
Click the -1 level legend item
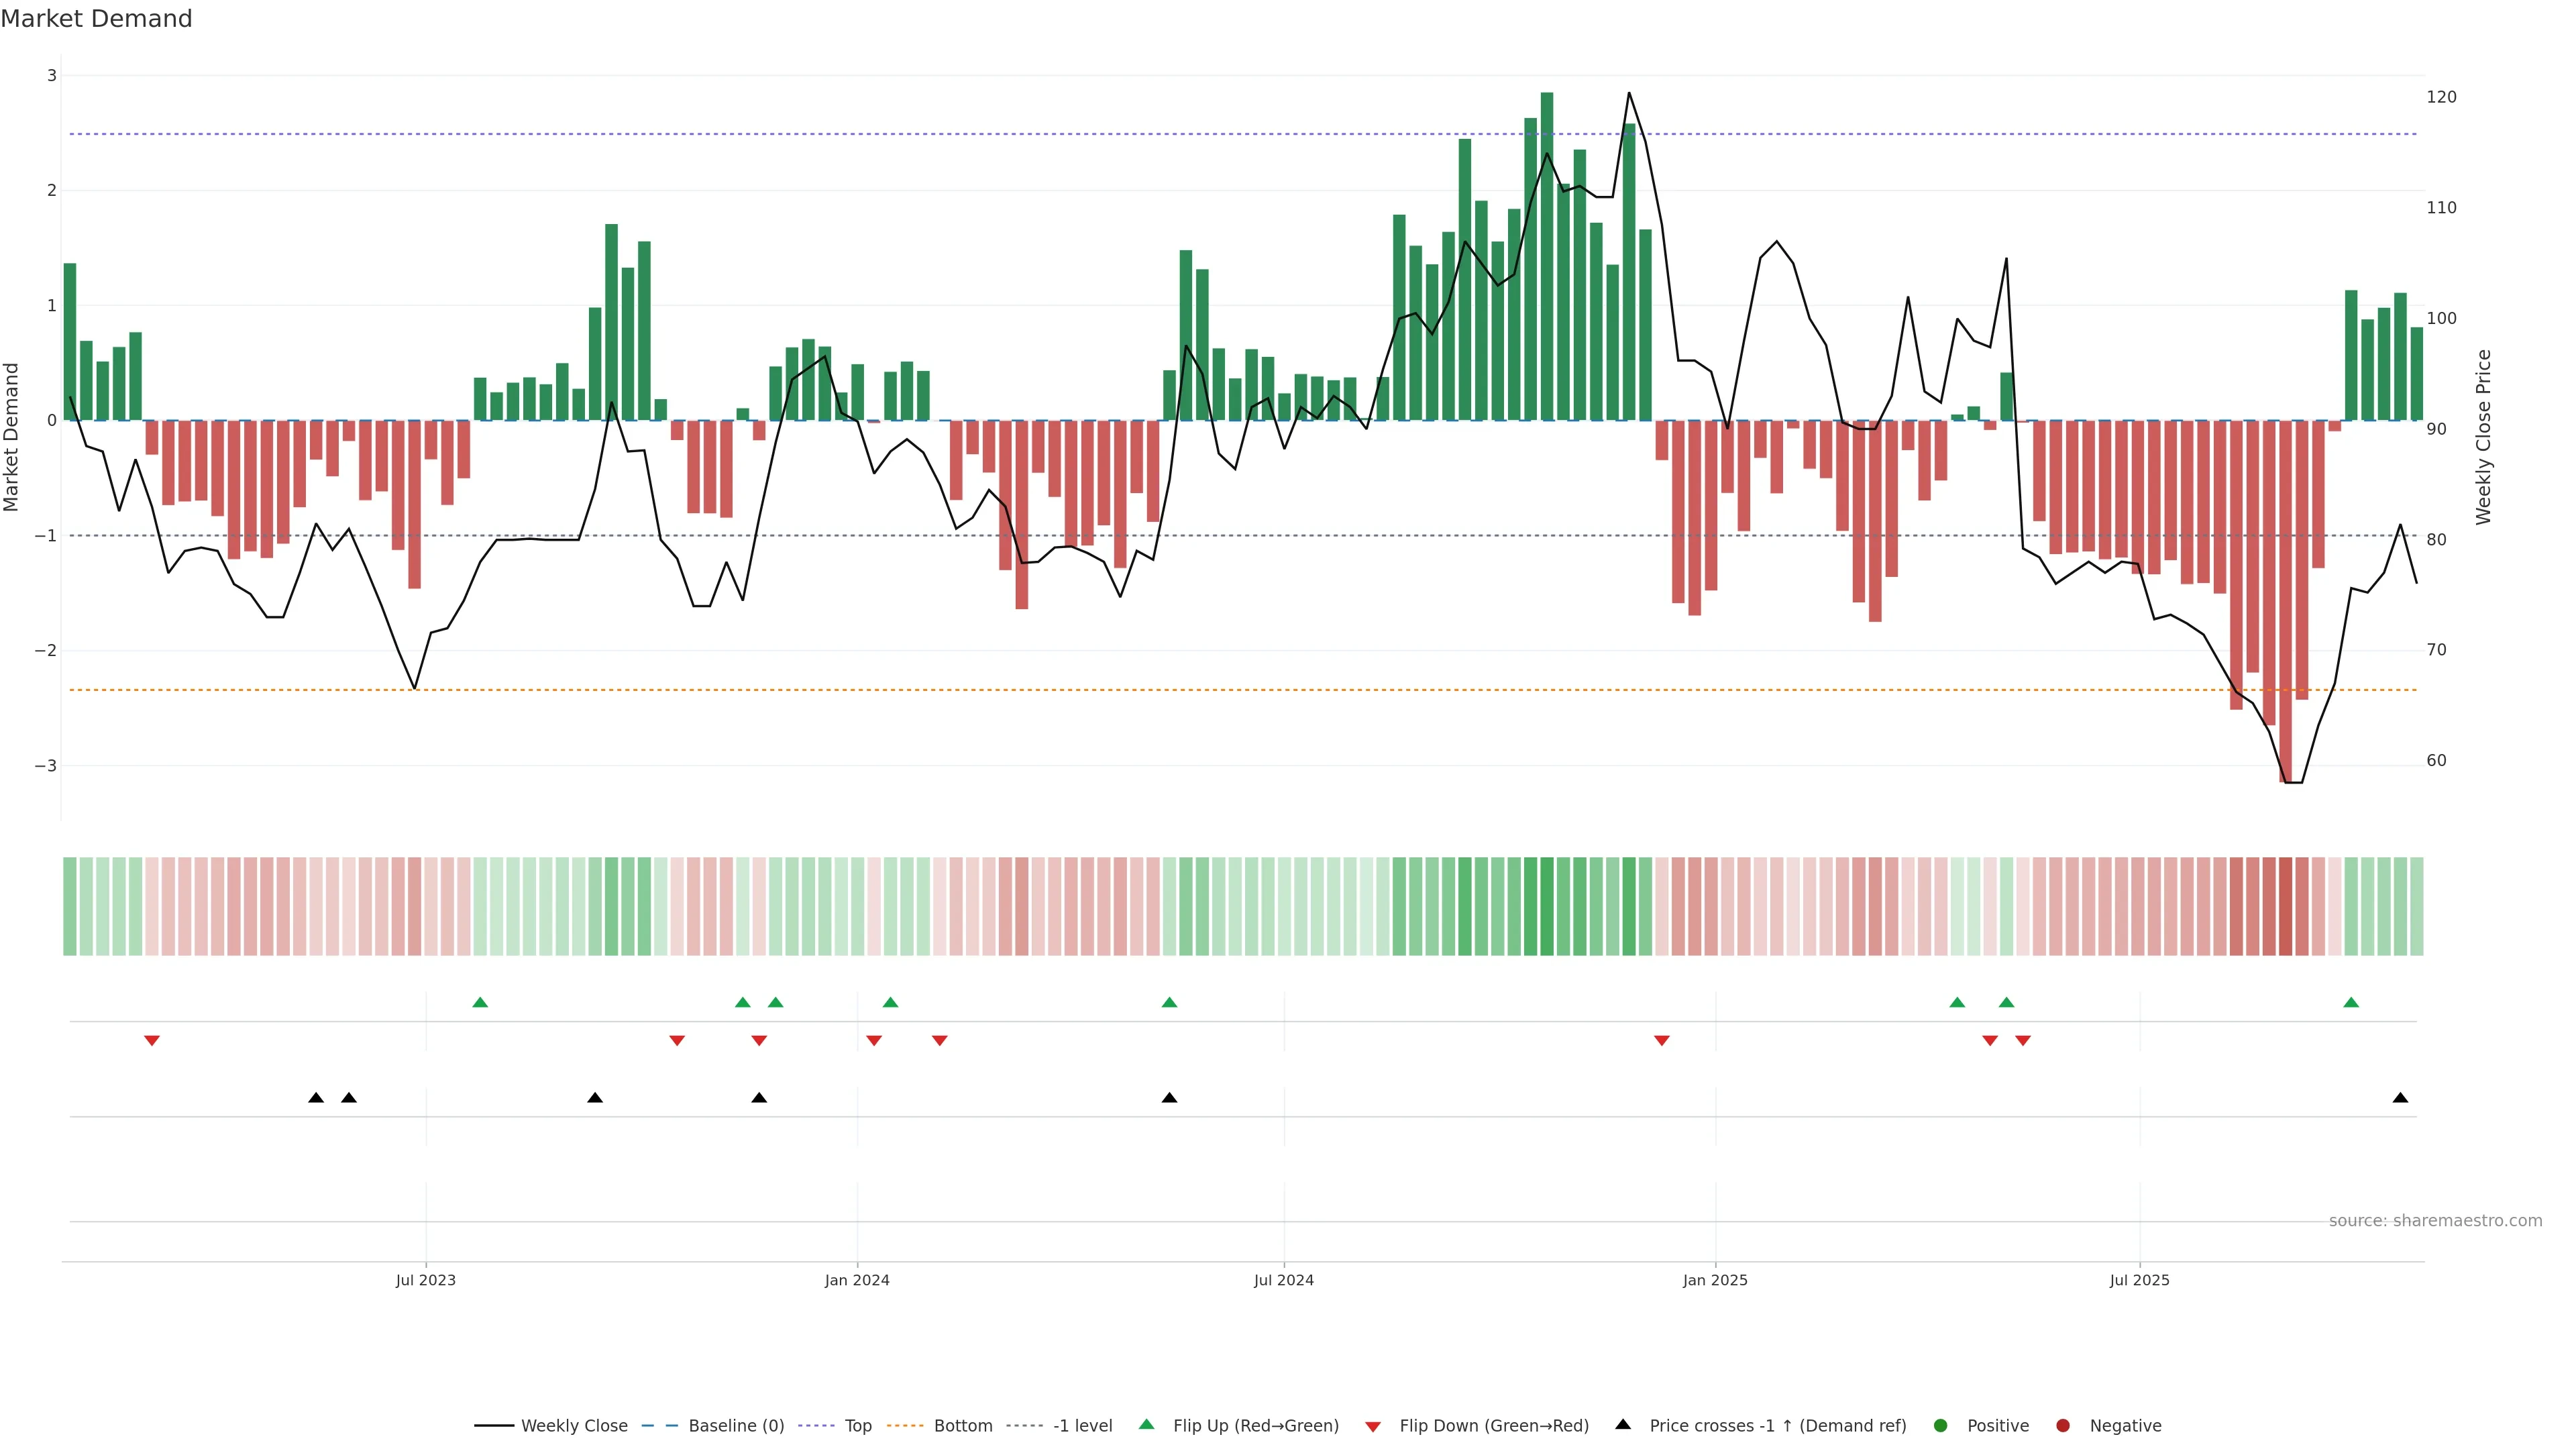pos(1082,1426)
